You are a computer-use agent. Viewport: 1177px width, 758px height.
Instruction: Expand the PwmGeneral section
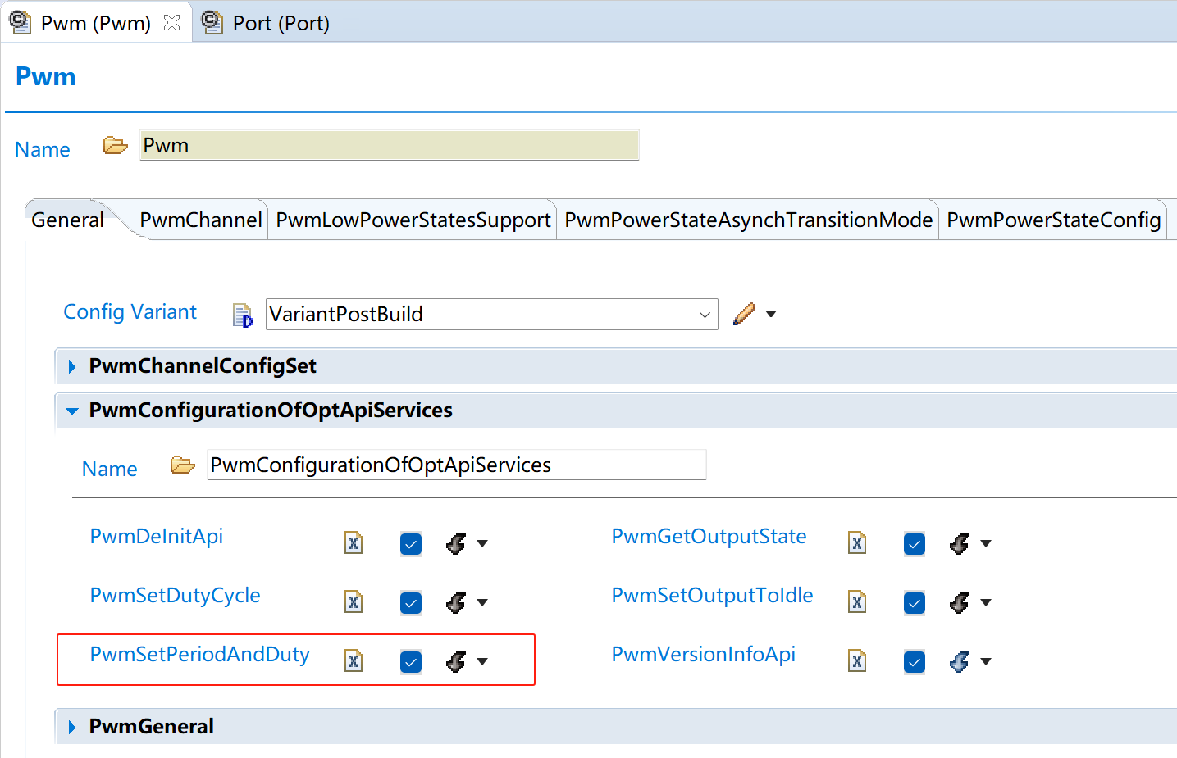click(72, 727)
